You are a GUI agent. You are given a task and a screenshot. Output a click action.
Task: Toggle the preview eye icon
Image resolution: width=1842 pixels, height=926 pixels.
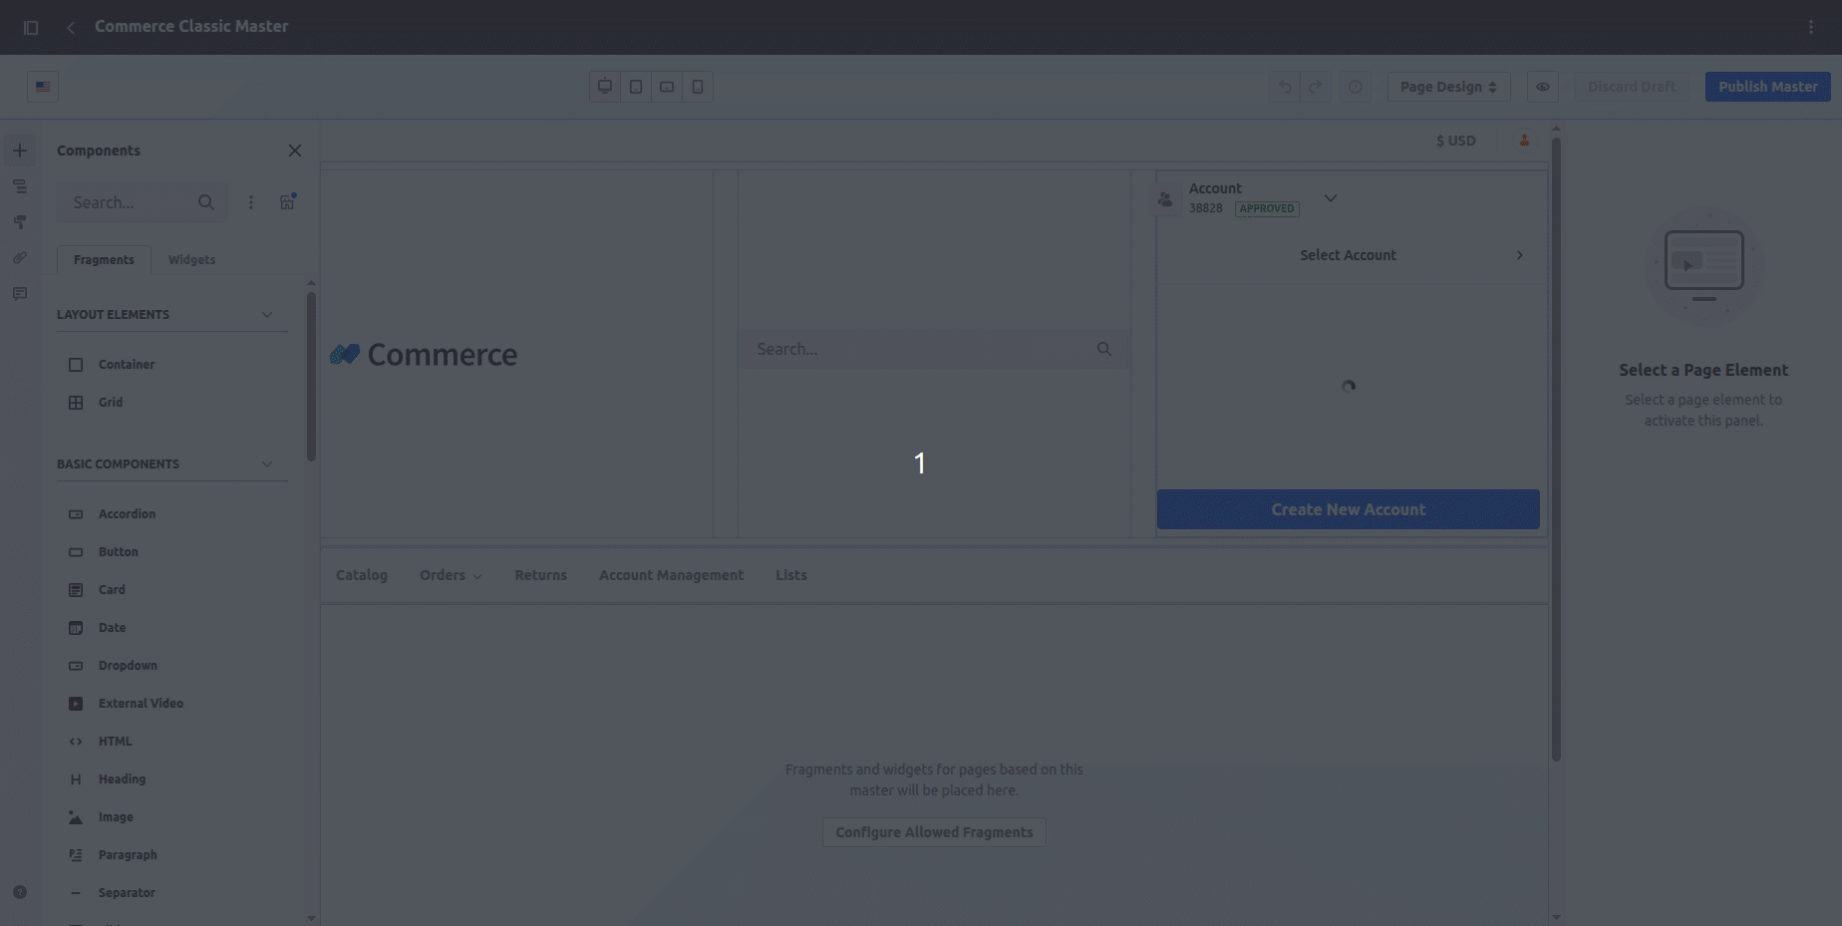[1542, 87]
